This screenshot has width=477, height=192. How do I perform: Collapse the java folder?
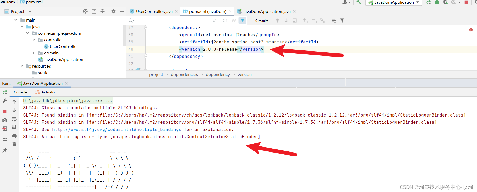(22, 27)
